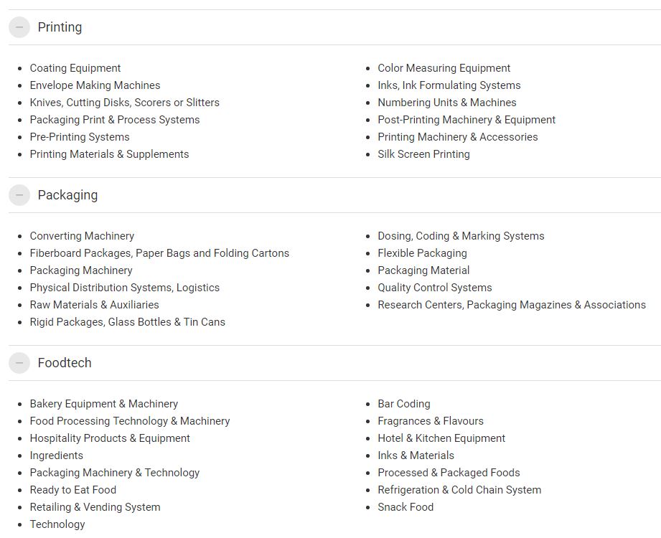Select Silk Screen Printing entry
Viewport: 661px width, 538px height.
(423, 154)
